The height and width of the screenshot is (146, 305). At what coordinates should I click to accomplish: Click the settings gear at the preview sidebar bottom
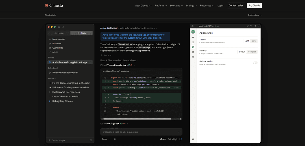click(193, 139)
